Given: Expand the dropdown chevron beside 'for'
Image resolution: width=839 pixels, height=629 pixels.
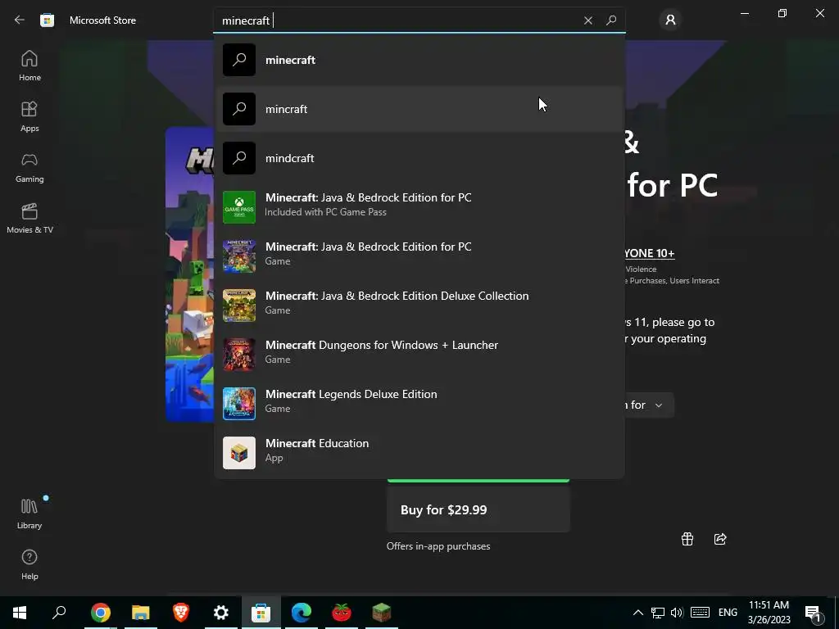Looking at the screenshot, I should tap(659, 405).
